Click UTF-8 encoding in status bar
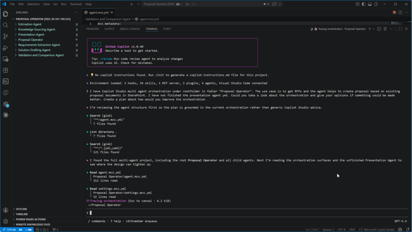Image resolution: width=412 pixels, height=232 pixels. [x=342, y=230]
